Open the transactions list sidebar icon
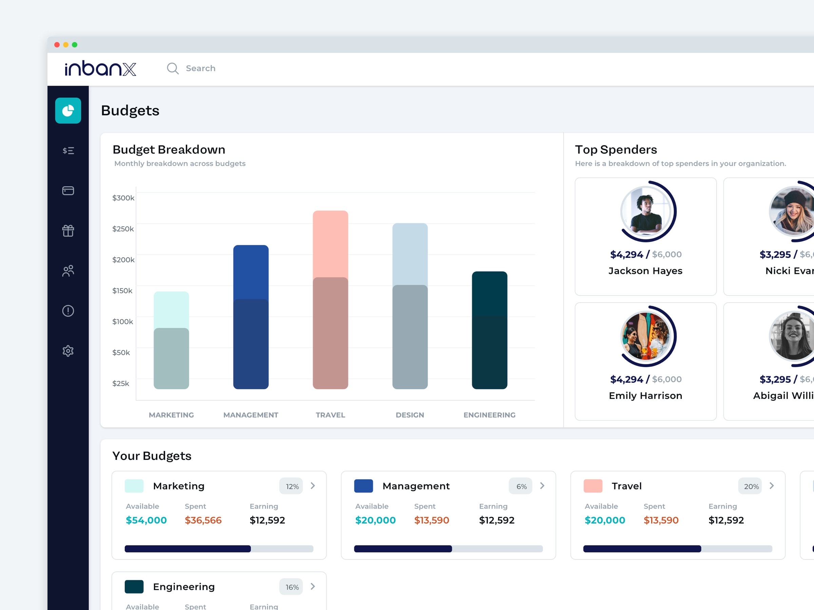 point(68,151)
